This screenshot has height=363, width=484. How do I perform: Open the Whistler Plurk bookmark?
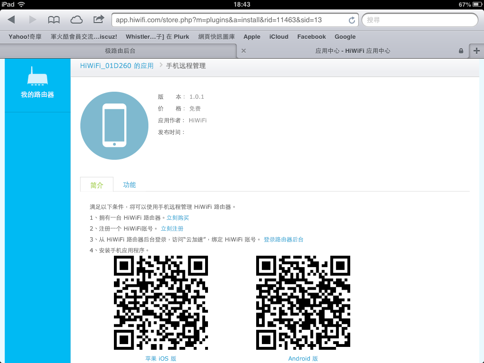point(157,37)
